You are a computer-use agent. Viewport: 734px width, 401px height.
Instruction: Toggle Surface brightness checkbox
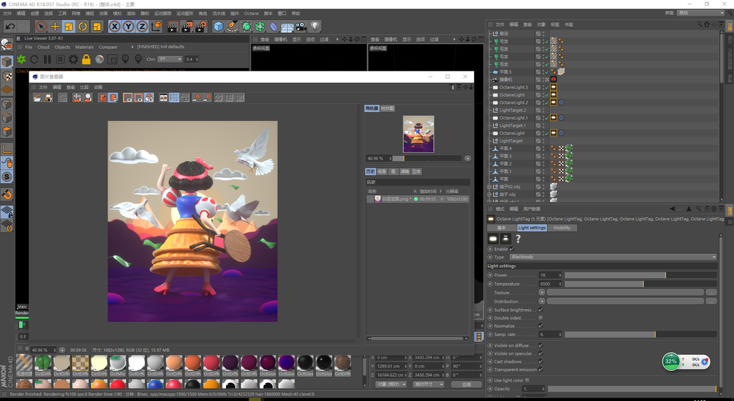point(541,309)
